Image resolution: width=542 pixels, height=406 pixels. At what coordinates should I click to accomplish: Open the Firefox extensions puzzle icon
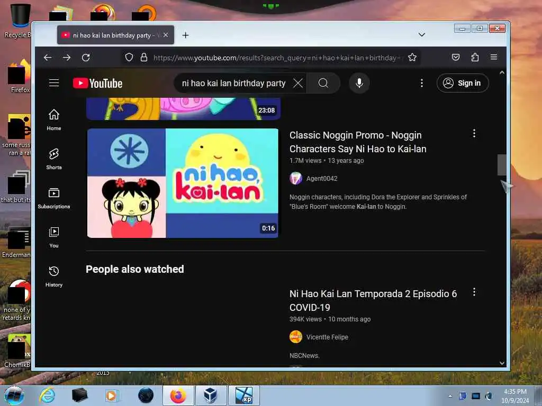click(x=475, y=57)
